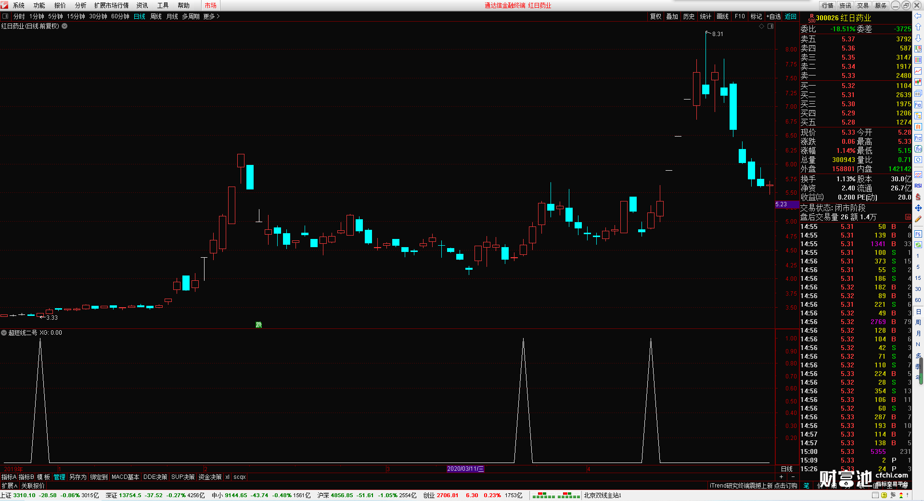Toggle the side panel icon atop the chart

tap(770, 26)
